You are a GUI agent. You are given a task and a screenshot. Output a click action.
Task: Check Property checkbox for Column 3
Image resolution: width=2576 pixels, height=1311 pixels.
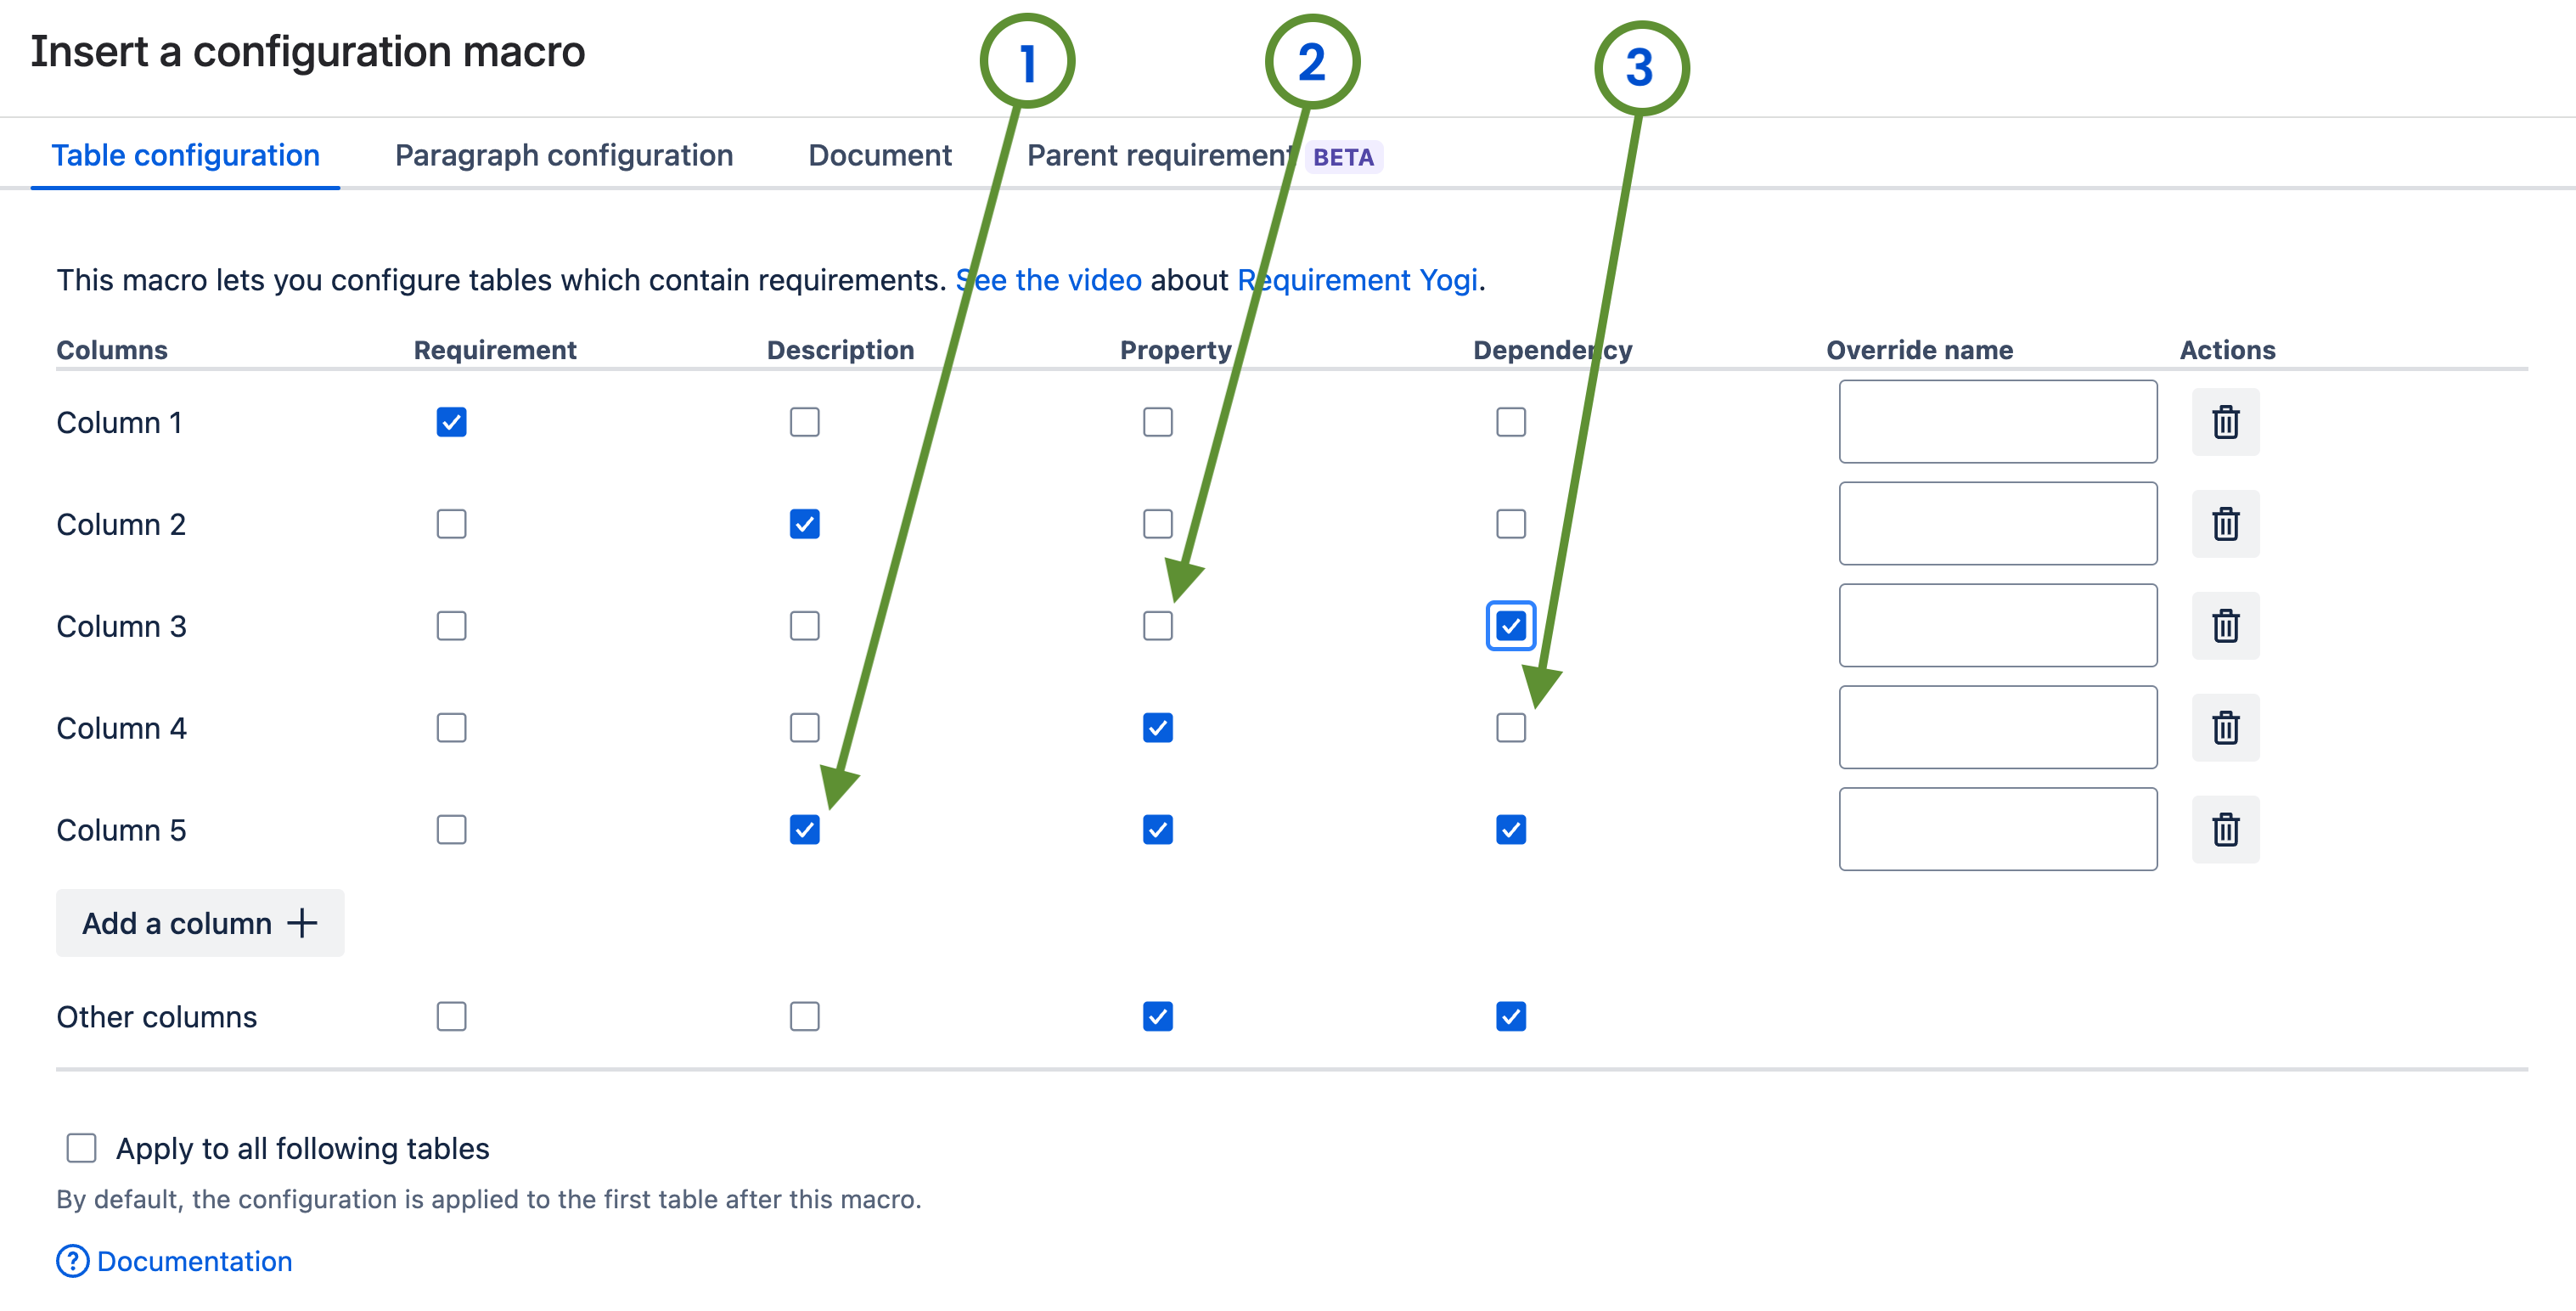point(1157,625)
